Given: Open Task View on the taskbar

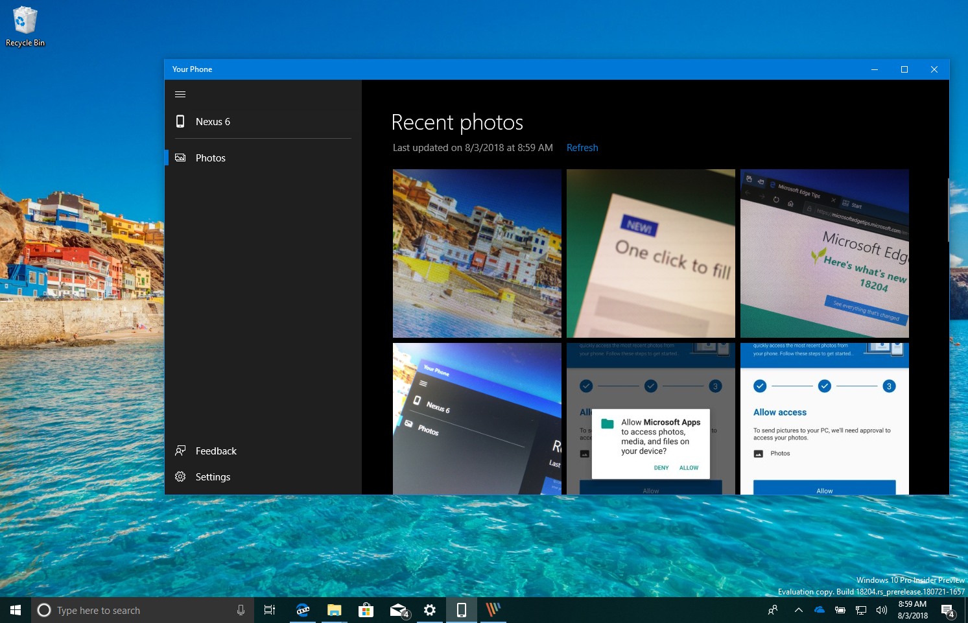Looking at the screenshot, I should (269, 609).
